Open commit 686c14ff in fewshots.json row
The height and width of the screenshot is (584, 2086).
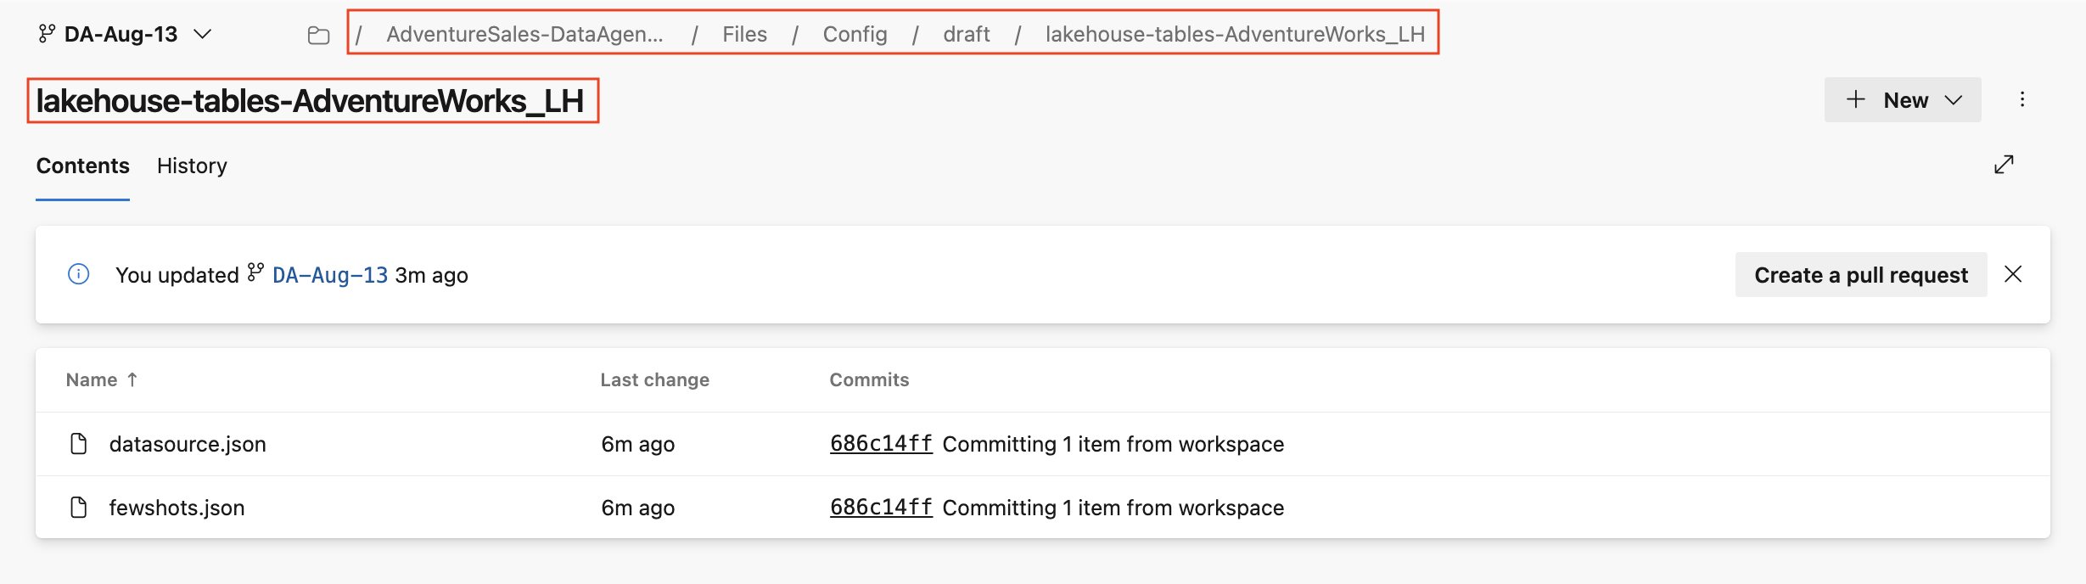tap(881, 508)
